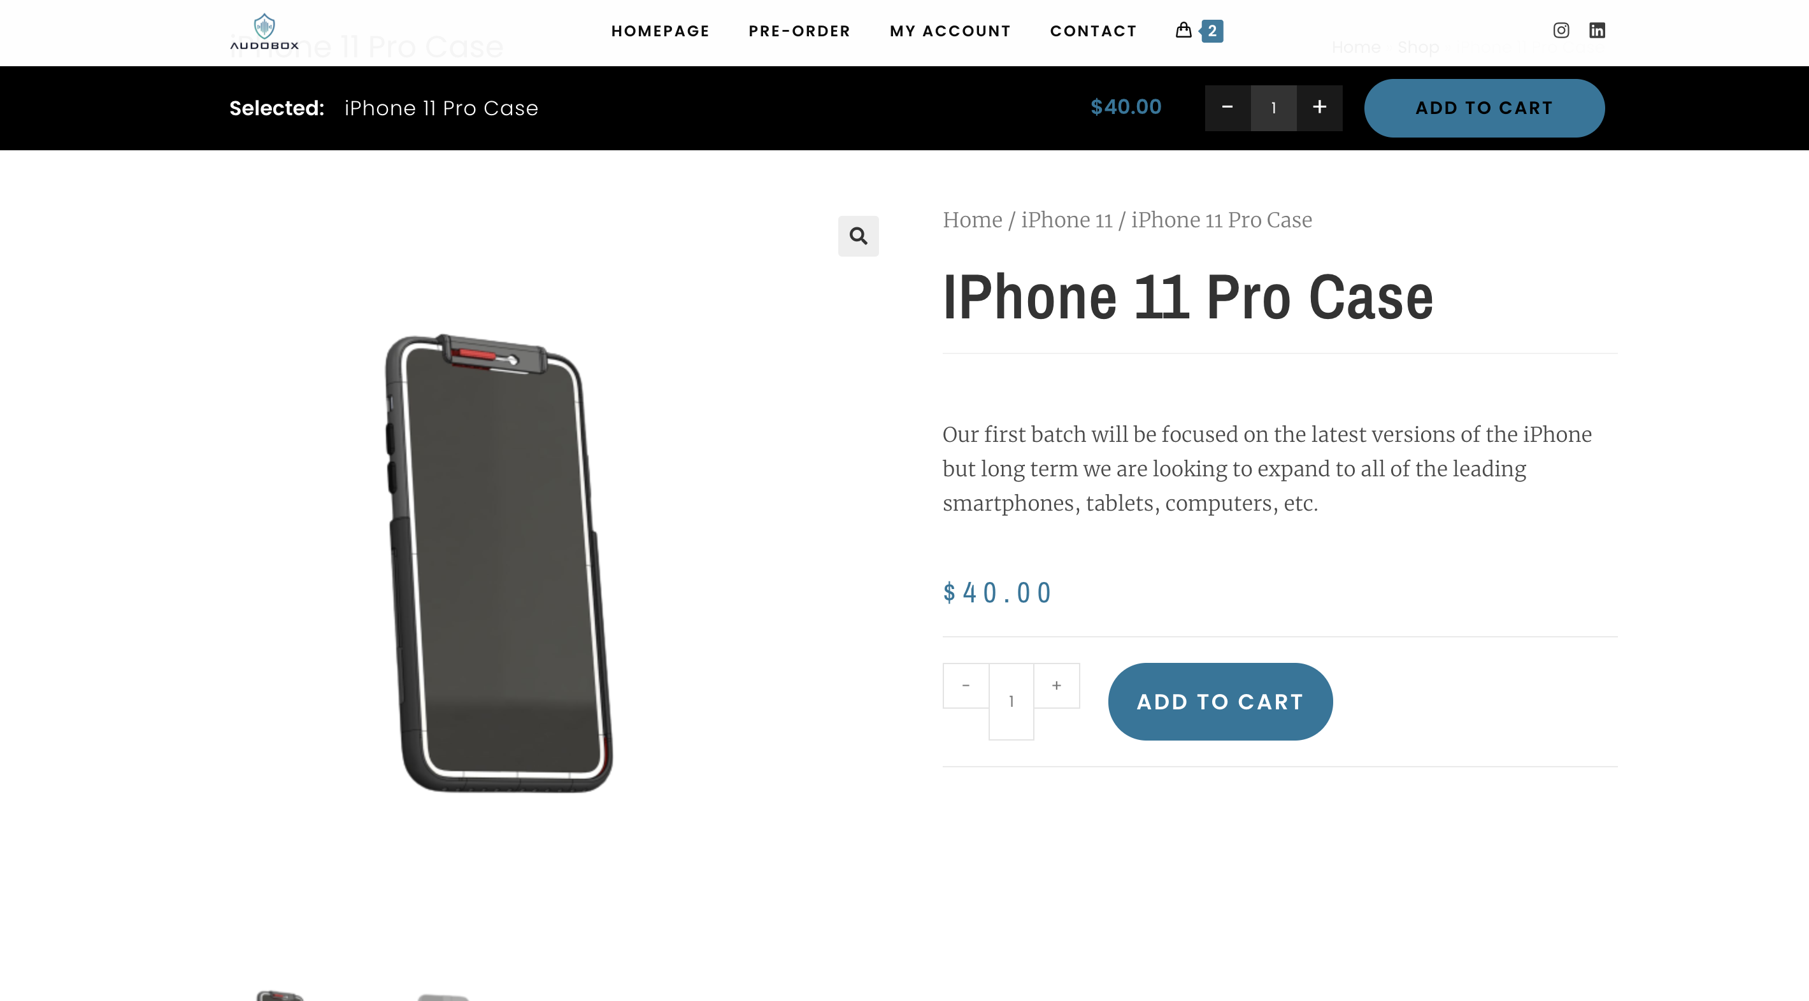Click Add to Cart below the price
Screen dimensions: 1809x1001
point(1220,701)
